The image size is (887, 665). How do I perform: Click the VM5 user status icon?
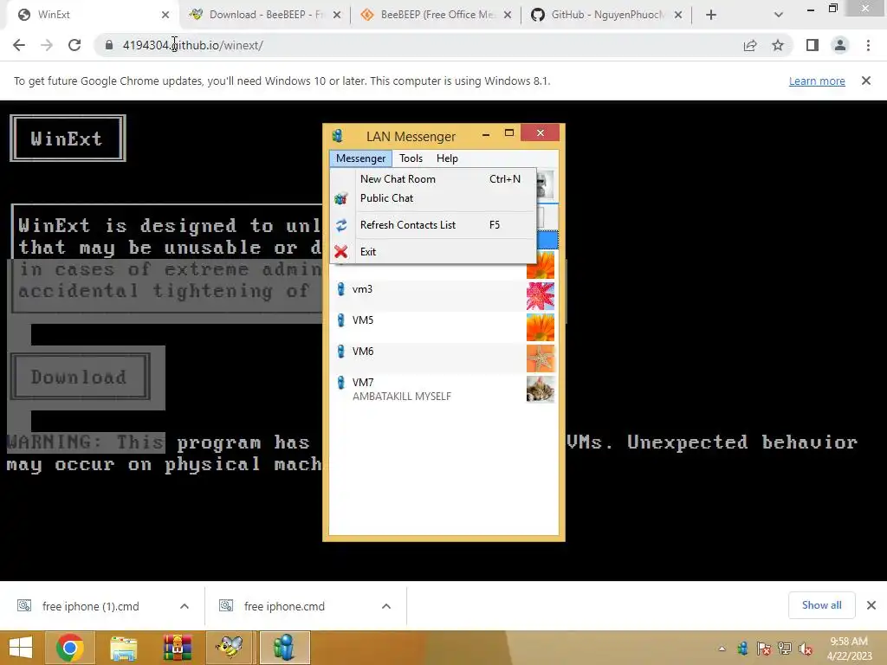340,320
